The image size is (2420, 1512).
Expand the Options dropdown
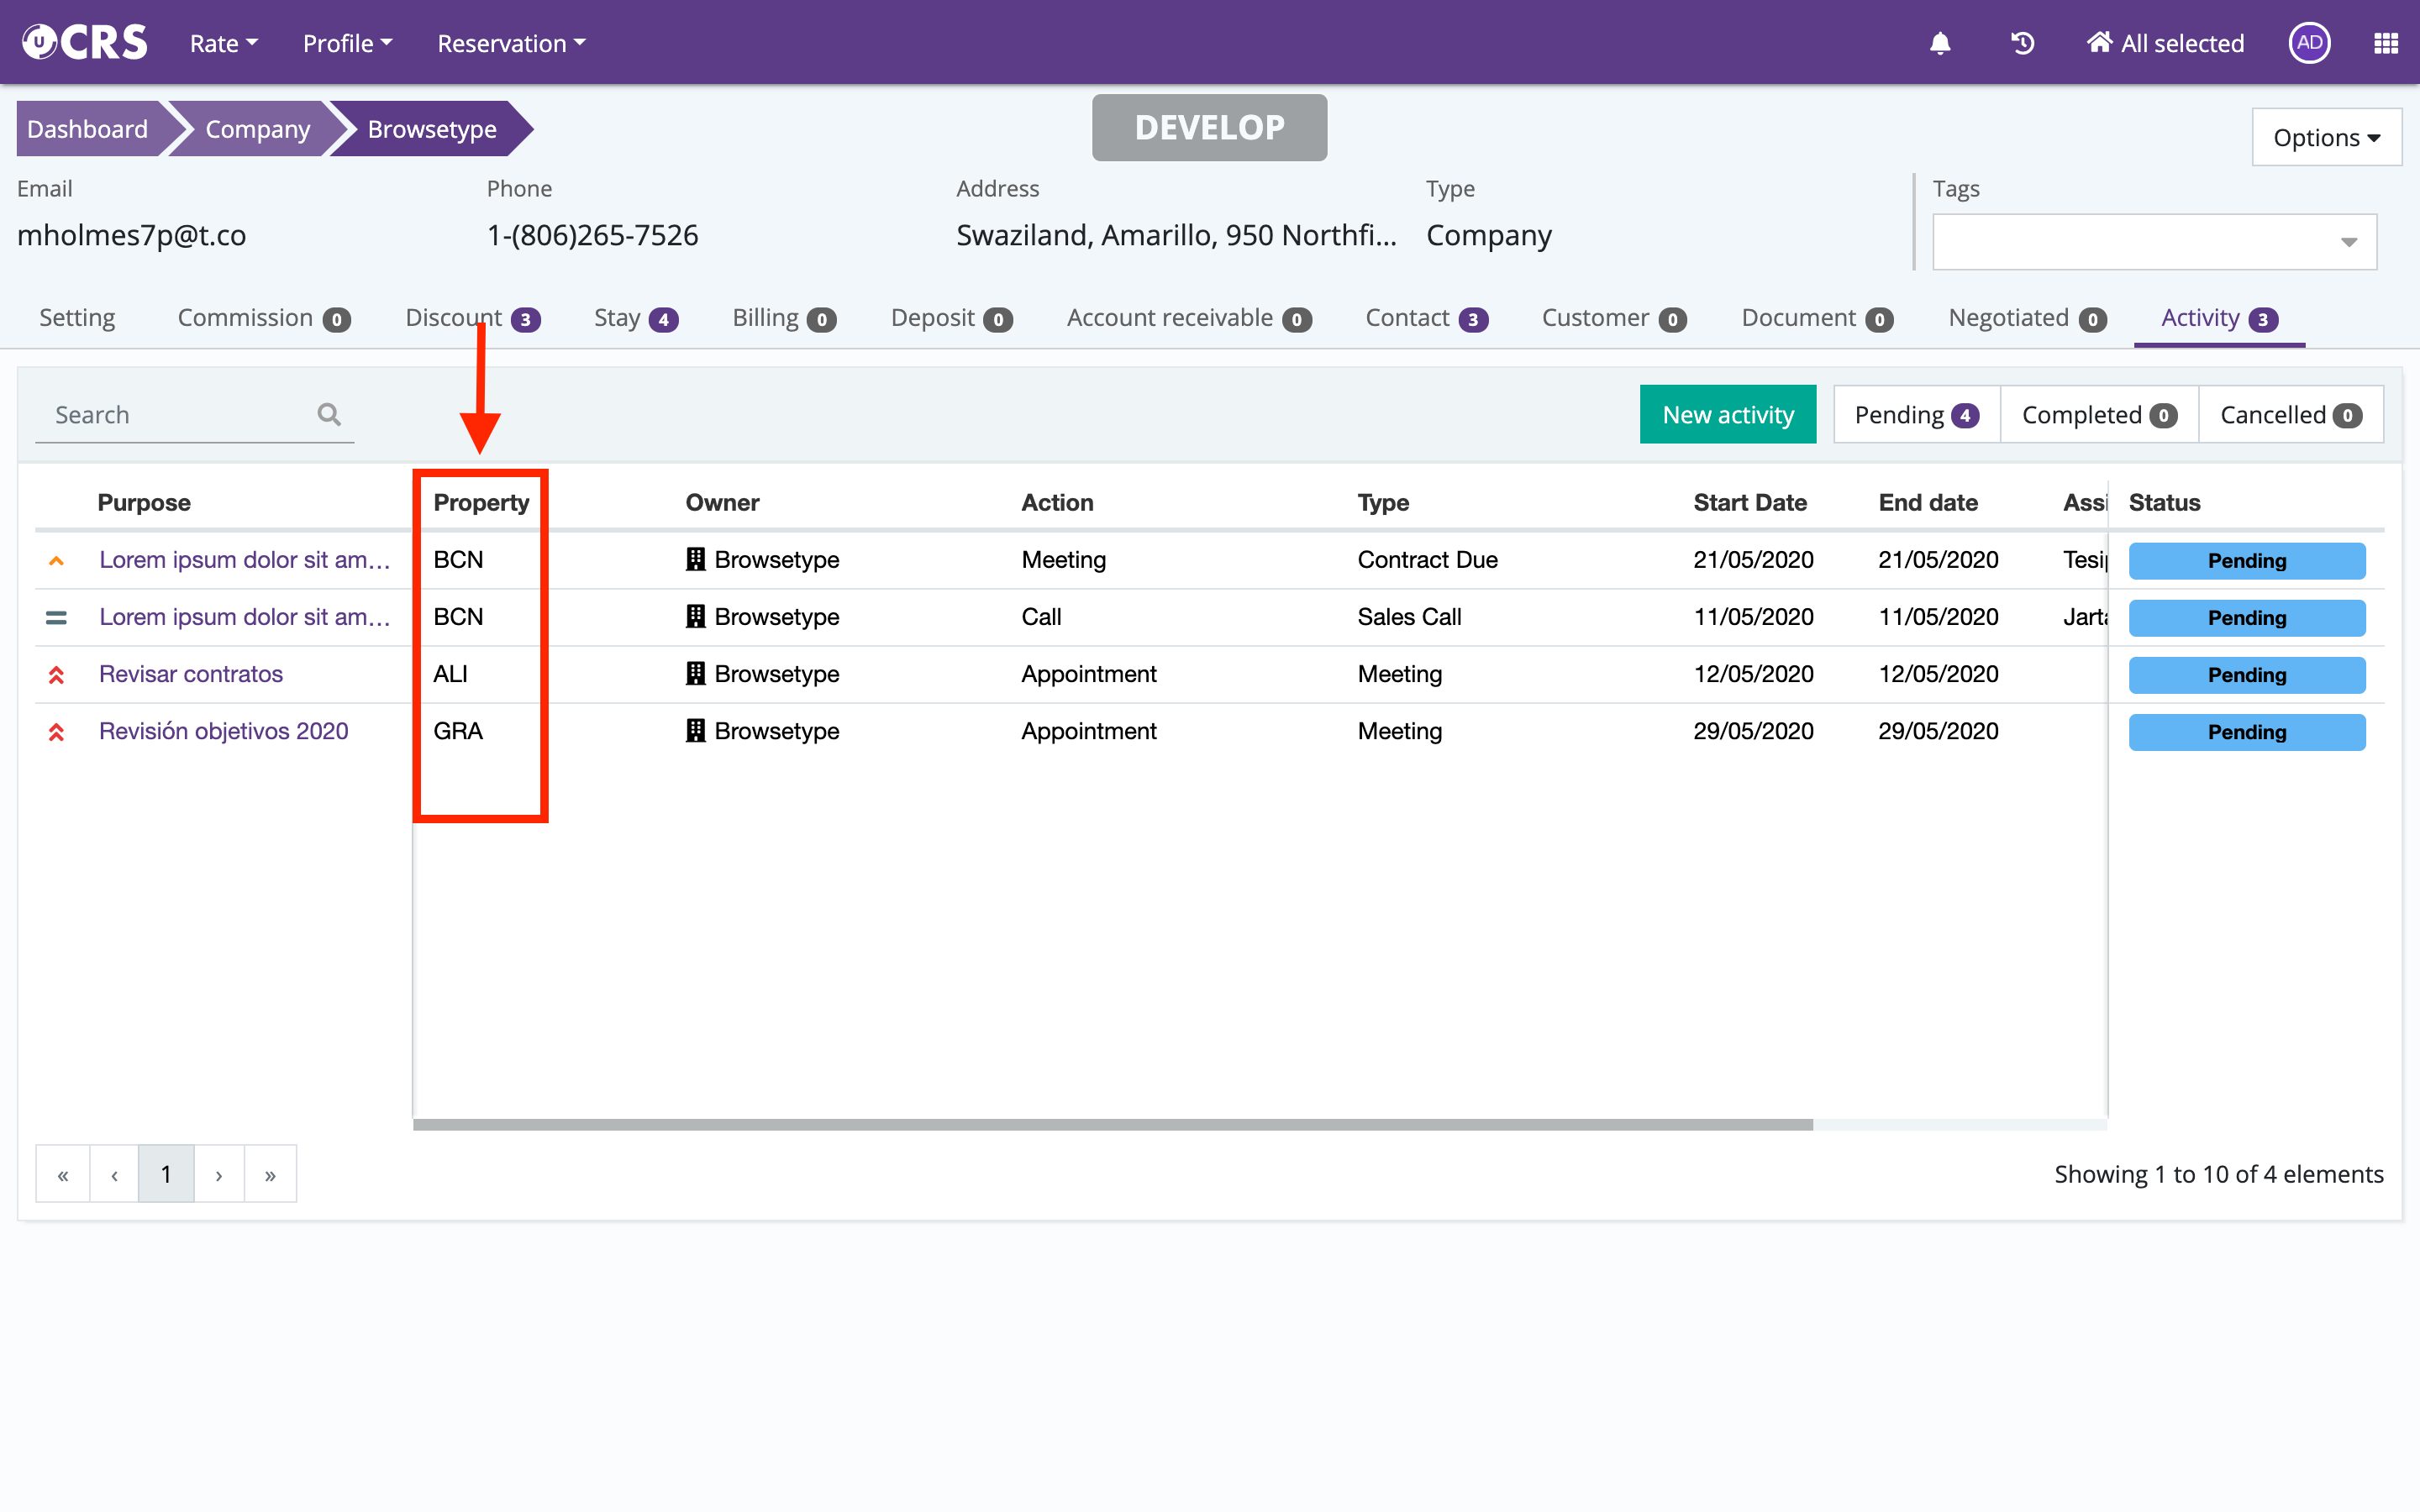(2326, 137)
